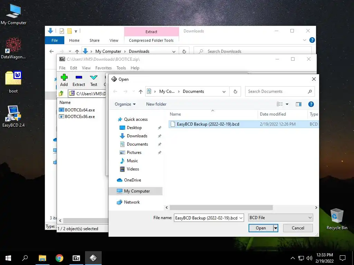
Task: Open Pictures in the navigation pane
Action: click(x=134, y=153)
